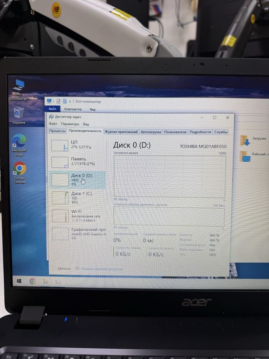The height and width of the screenshot is (359, 269).
Task: Click the Explorer title bar computer icon
Action: (x=49, y=101)
